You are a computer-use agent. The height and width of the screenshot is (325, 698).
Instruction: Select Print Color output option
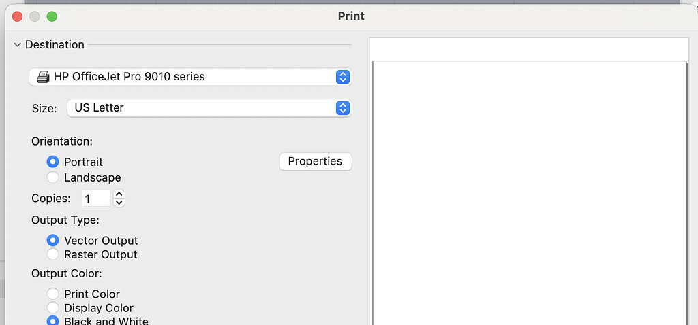point(52,294)
